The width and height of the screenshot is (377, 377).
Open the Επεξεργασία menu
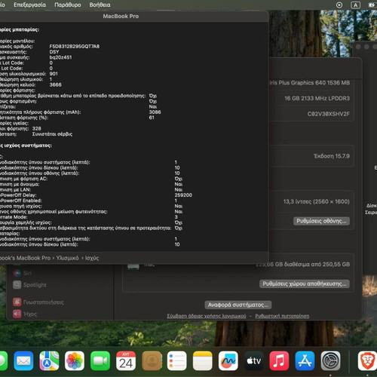click(x=29, y=5)
